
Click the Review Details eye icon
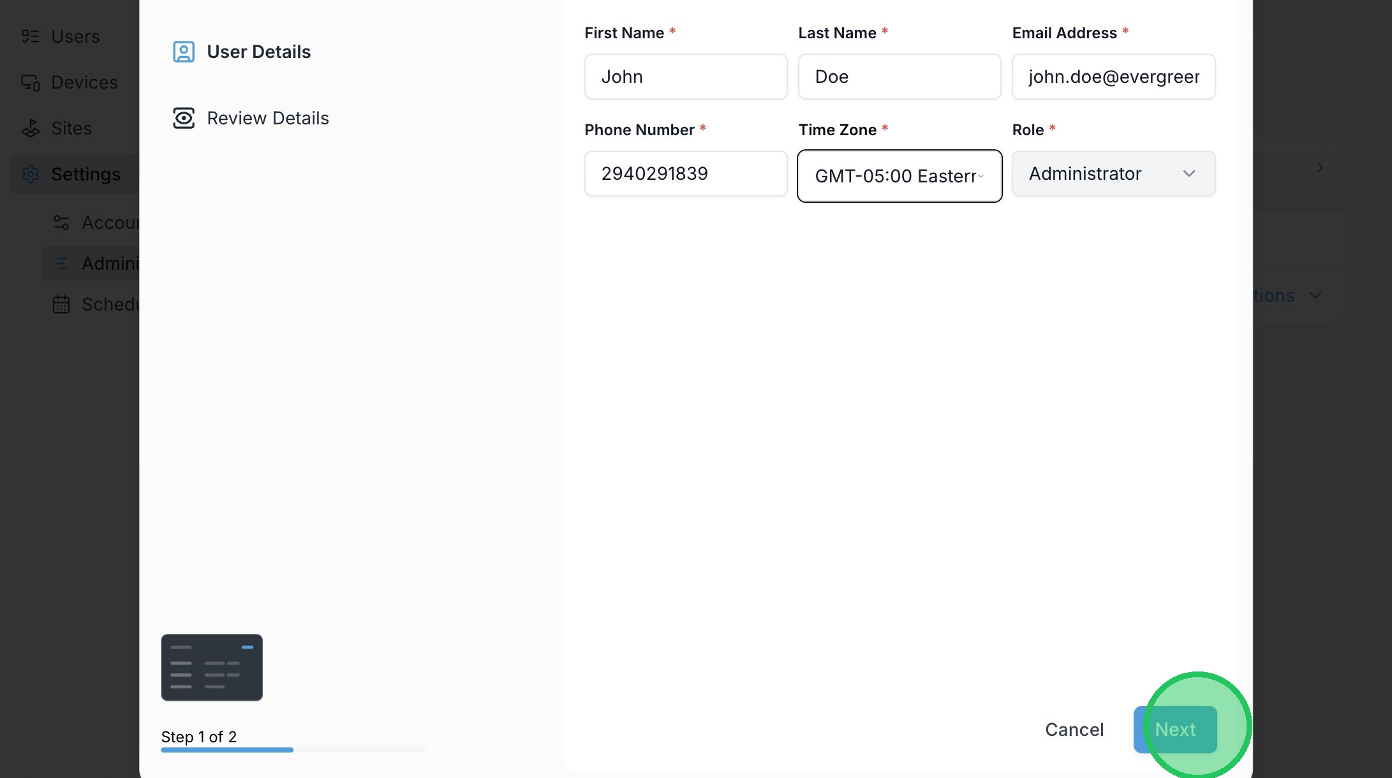184,118
